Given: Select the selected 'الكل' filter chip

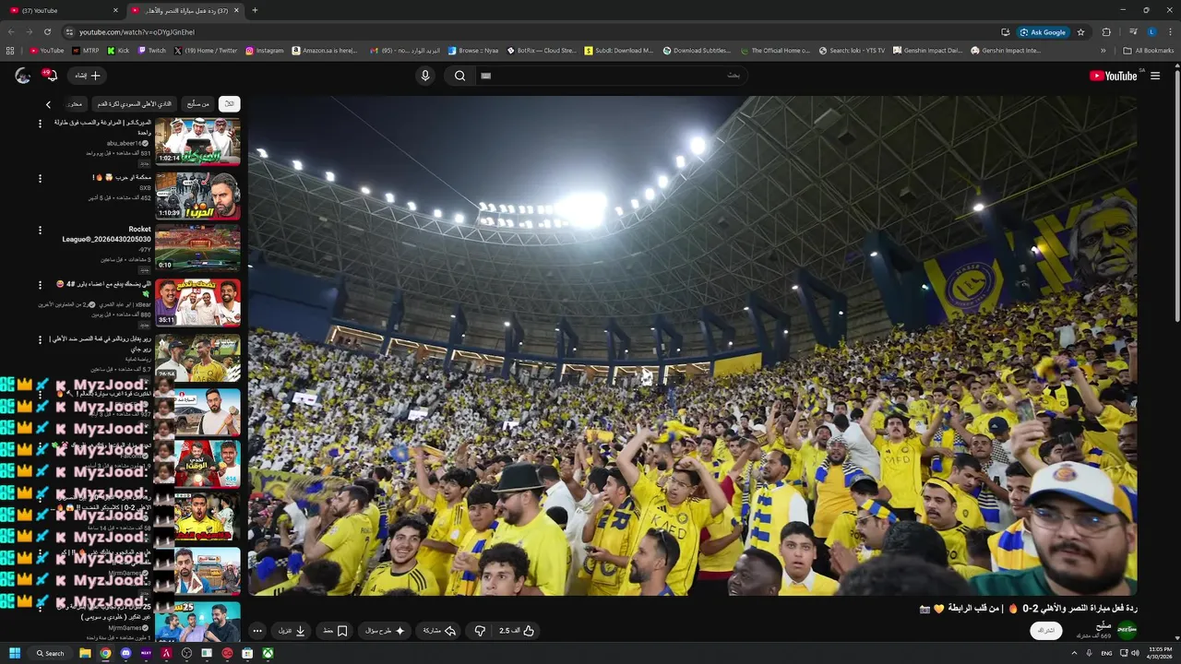Looking at the screenshot, I should click(229, 104).
